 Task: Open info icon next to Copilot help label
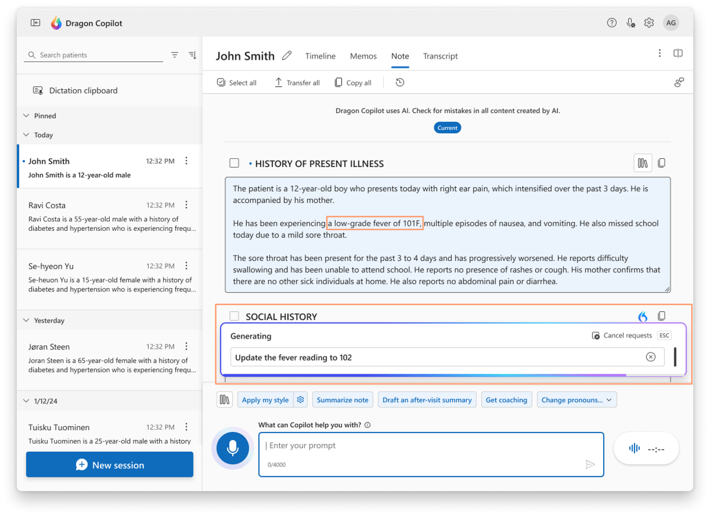tap(367, 425)
